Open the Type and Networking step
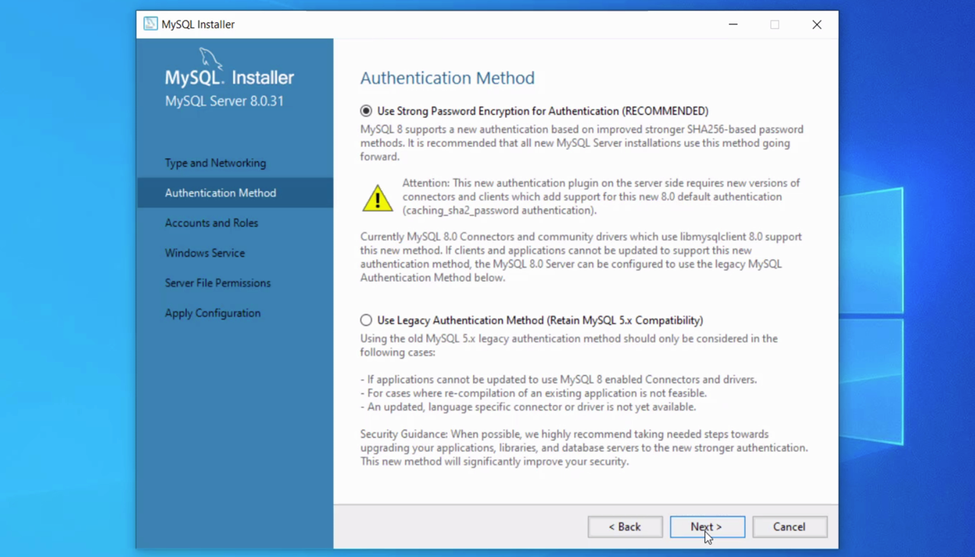Image resolution: width=975 pixels, height=557 pixels. (x=216, y=163)
